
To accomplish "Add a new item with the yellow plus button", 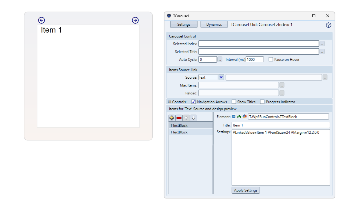I will pyautogui.click(x=172, y=118).
